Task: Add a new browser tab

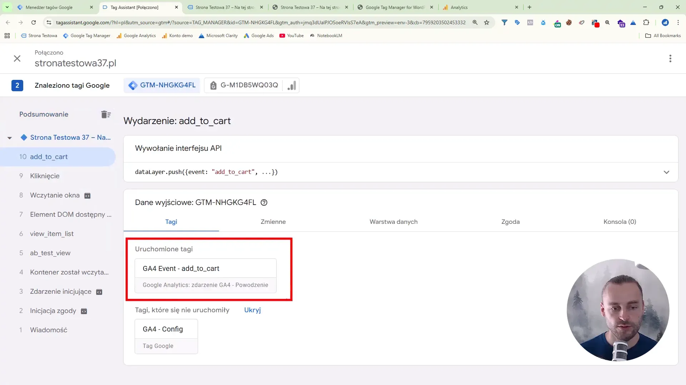Action: point(530,7)
